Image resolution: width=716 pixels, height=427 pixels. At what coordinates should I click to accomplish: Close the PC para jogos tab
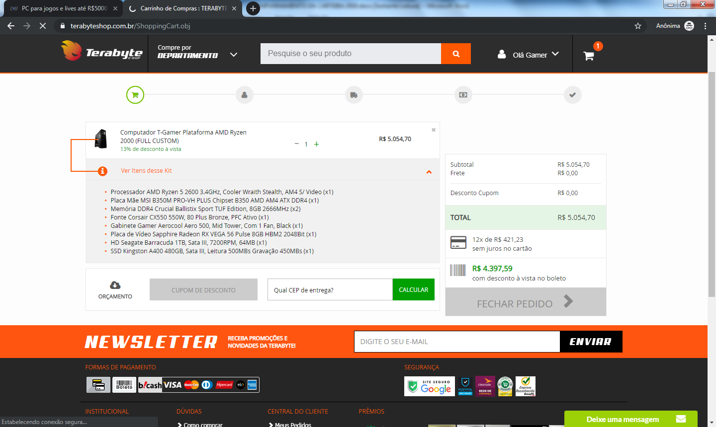click(x=115, y=8)
